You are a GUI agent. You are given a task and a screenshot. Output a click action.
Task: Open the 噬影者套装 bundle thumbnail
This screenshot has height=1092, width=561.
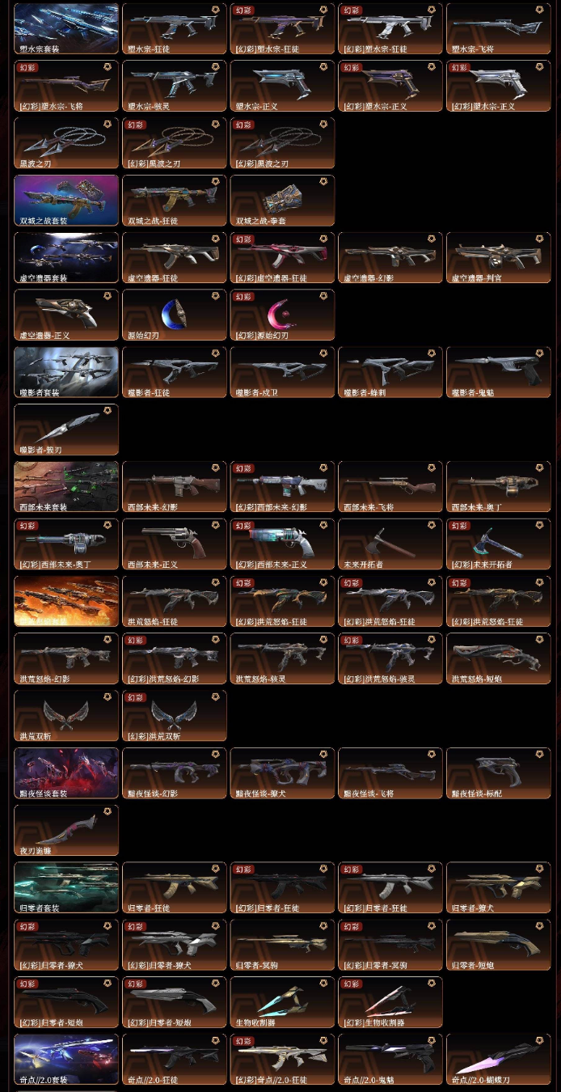66,373
